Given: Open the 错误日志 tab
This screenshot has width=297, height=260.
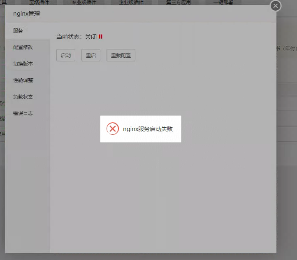Looking at the screenshot, I should point(28,113).
